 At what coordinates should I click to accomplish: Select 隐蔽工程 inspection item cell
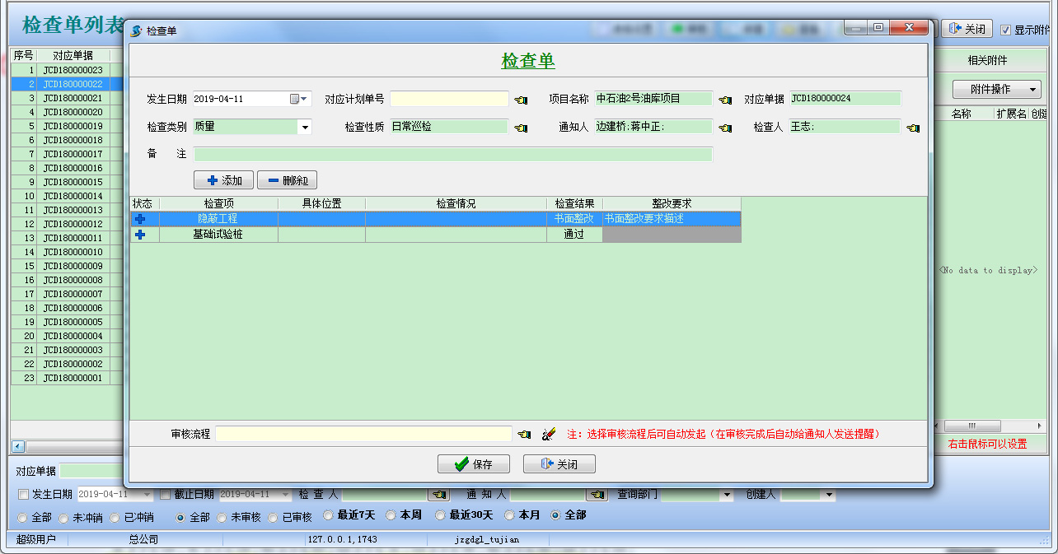[218, 219]
